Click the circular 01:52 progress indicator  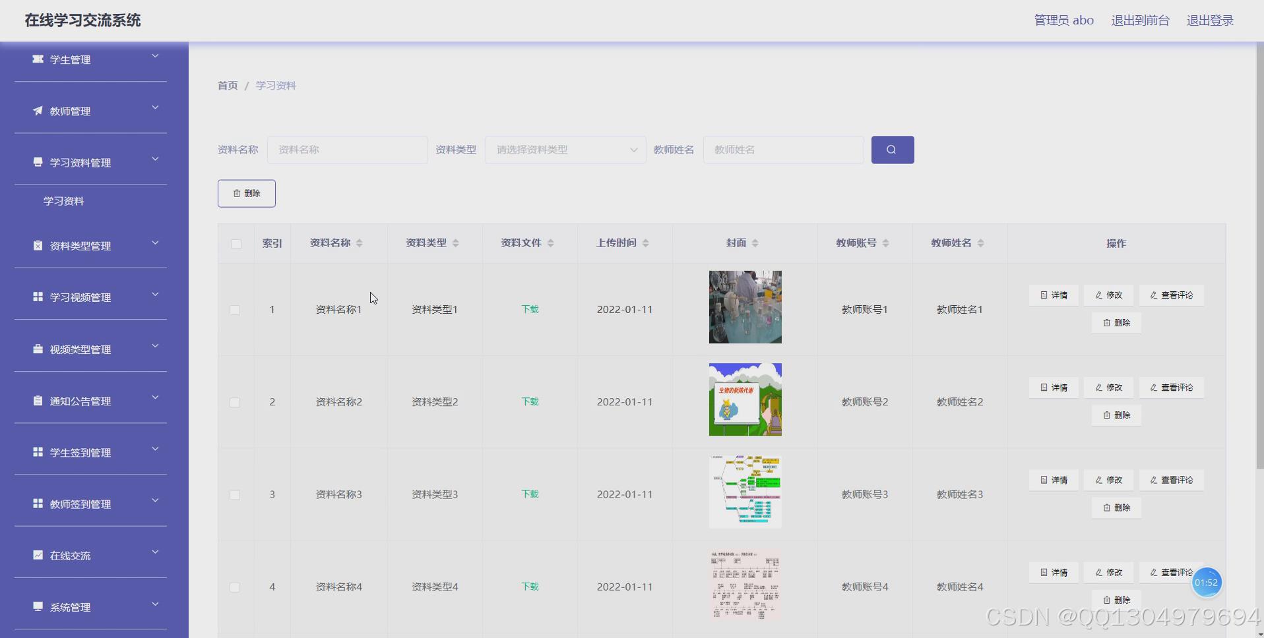(x=1207, y=582)
